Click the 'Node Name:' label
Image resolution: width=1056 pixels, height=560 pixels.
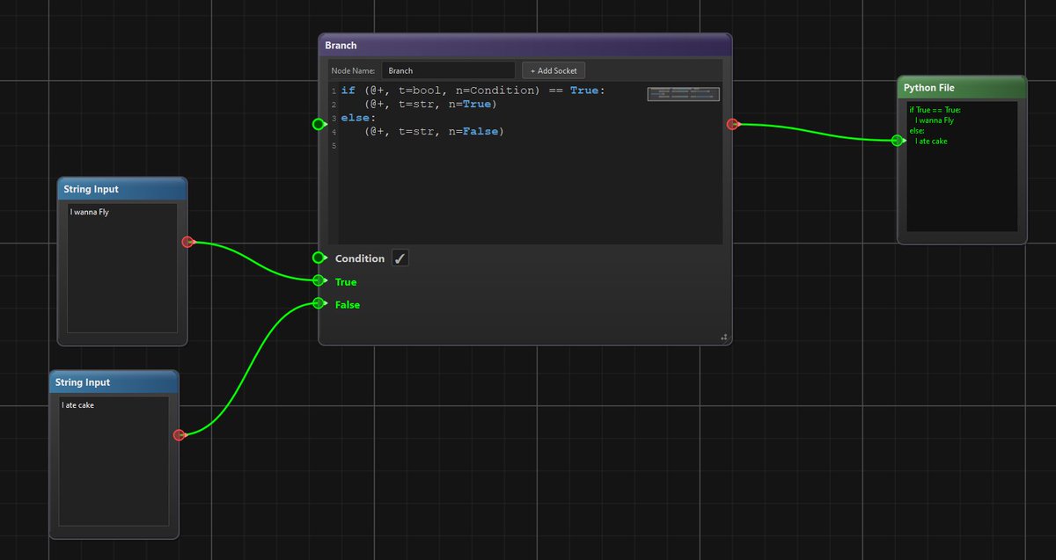353,70
